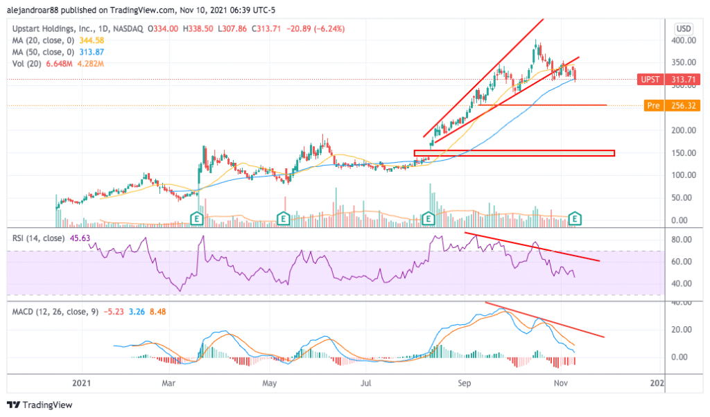Click the USD currency label
This screenshot has width=710, height=417.
[x=684, y=29]
